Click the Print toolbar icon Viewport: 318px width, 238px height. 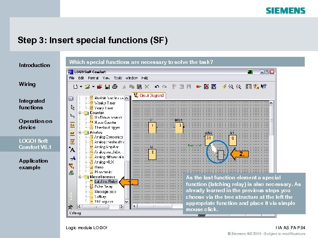[115, 87]
